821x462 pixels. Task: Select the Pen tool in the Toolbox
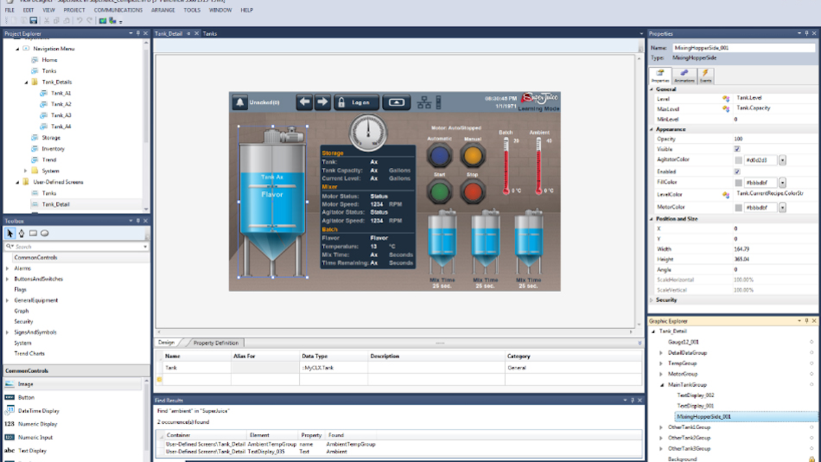pyautogui.click(x=22, y=233)
